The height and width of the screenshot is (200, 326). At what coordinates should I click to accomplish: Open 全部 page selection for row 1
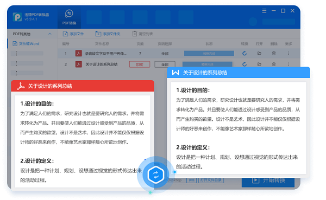tap(165, 54)
